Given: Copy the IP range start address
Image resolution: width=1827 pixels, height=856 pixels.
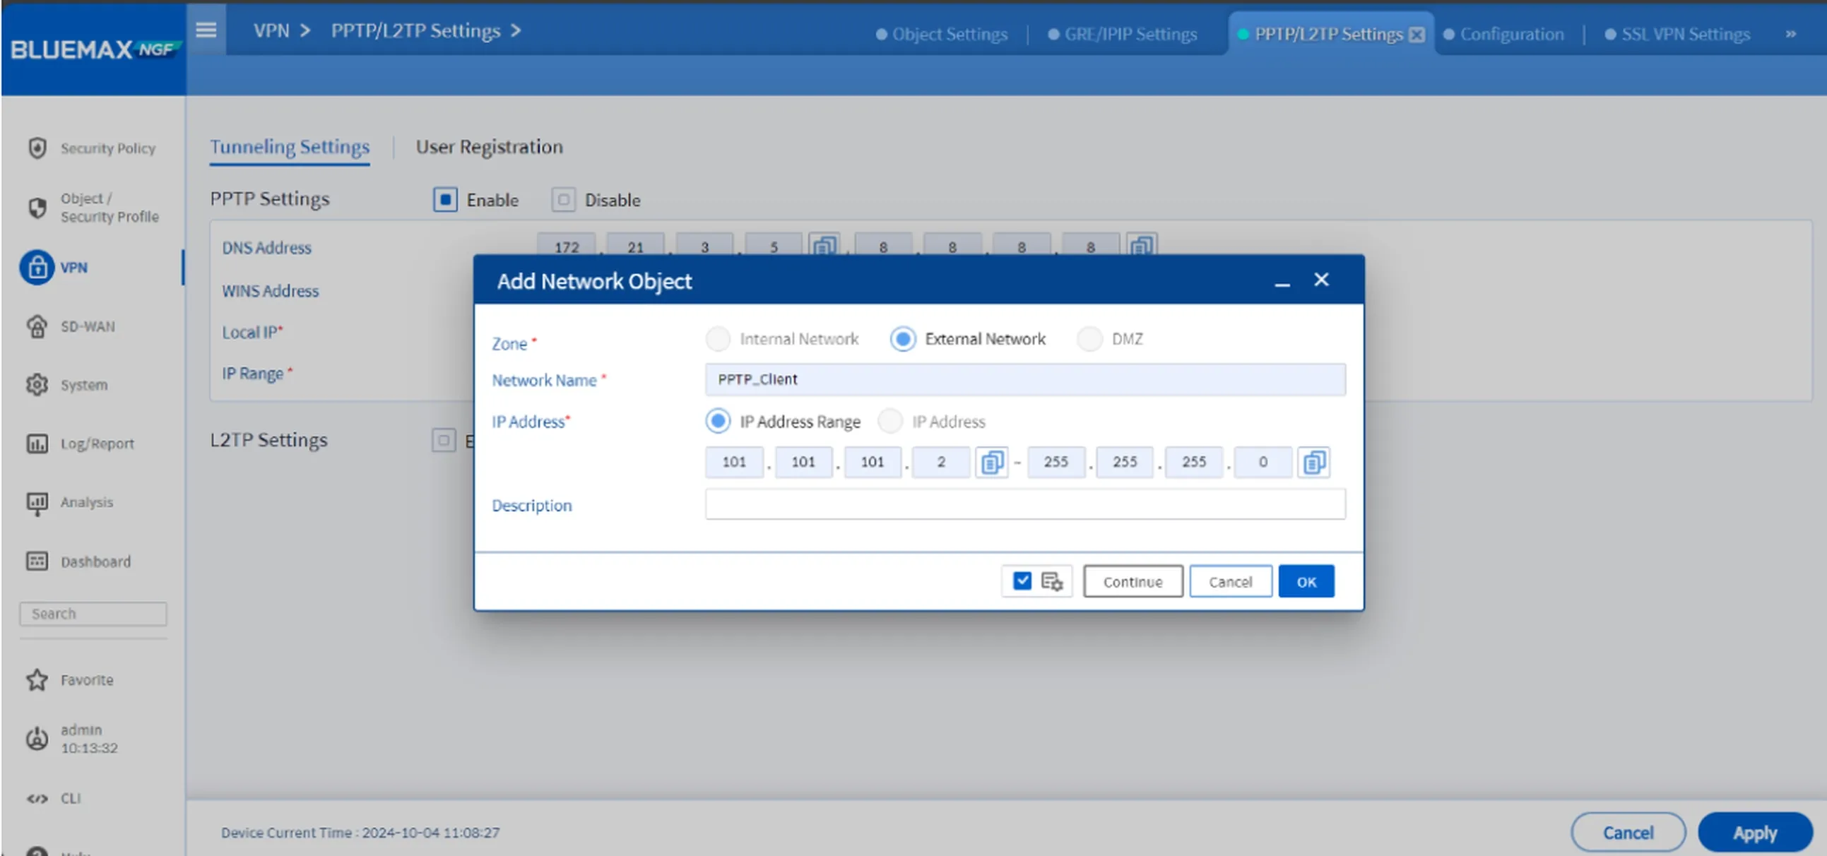Looking at the screenshot, I should click(x=991, y=463).
